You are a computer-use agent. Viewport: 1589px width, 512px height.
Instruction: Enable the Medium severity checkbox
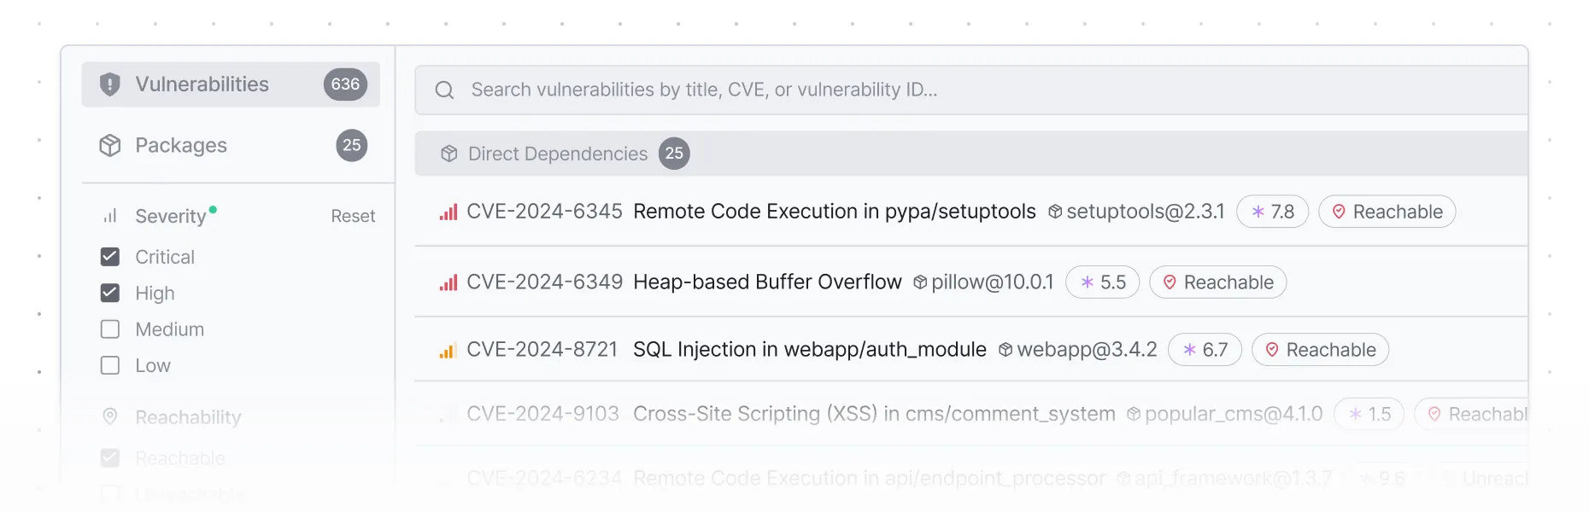[110, 329]
